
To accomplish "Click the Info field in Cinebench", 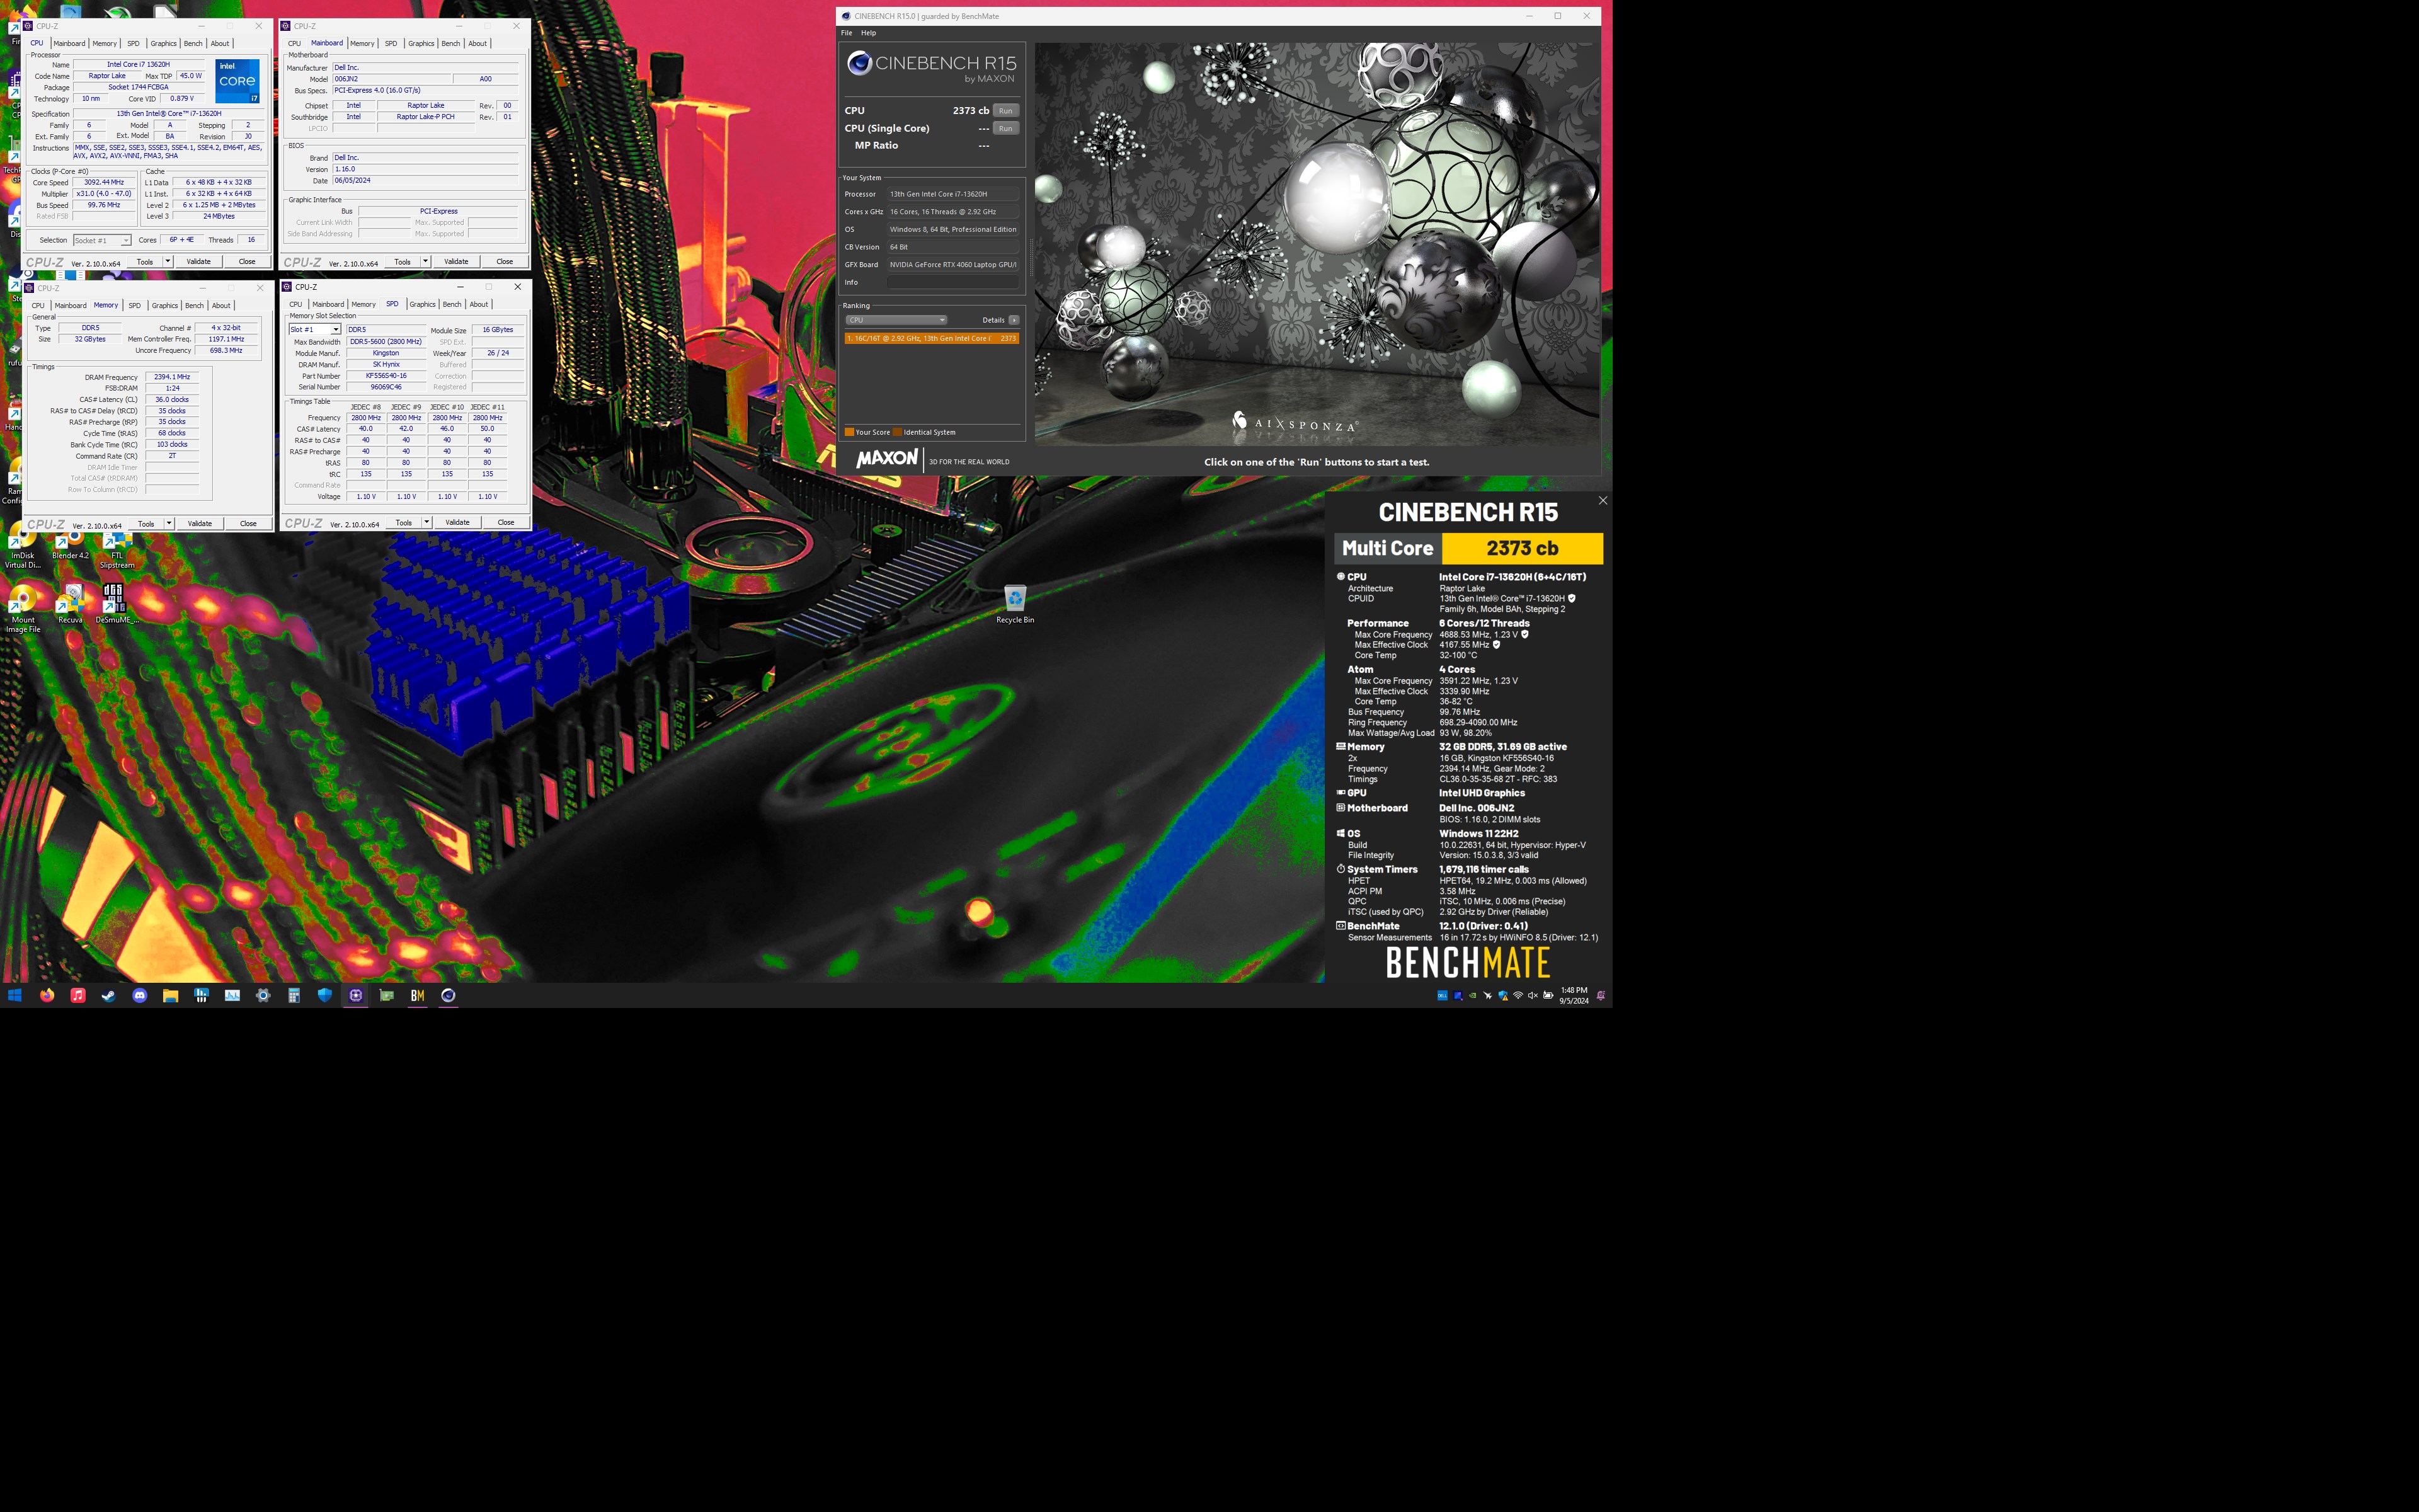I will [x=952, y=282].
